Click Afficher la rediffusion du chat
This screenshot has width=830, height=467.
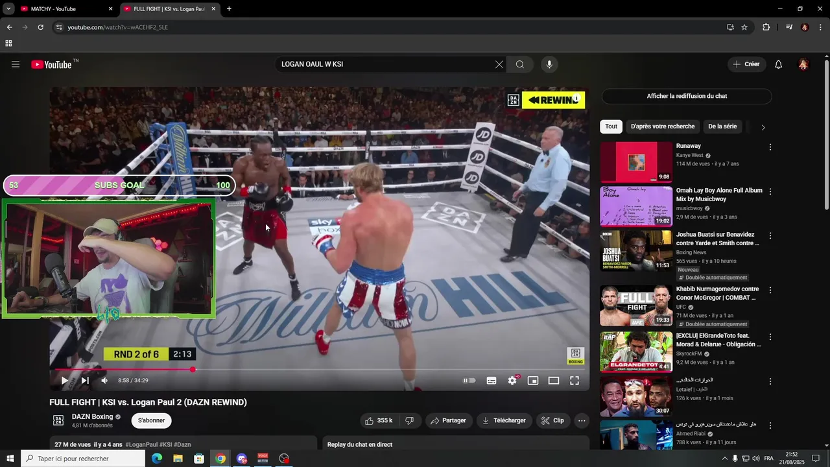687,96
